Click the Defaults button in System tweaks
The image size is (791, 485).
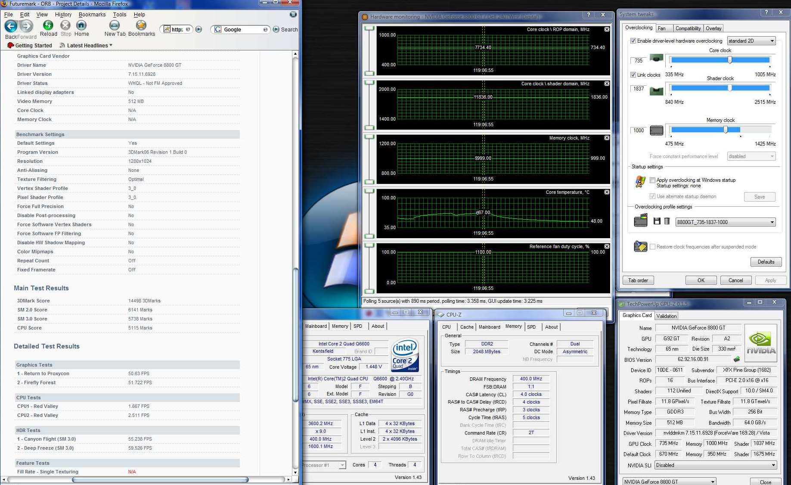(x=766, y=262)
